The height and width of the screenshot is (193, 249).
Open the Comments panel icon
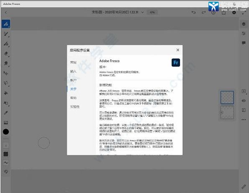pyautogui.click(x=244, y=43)
